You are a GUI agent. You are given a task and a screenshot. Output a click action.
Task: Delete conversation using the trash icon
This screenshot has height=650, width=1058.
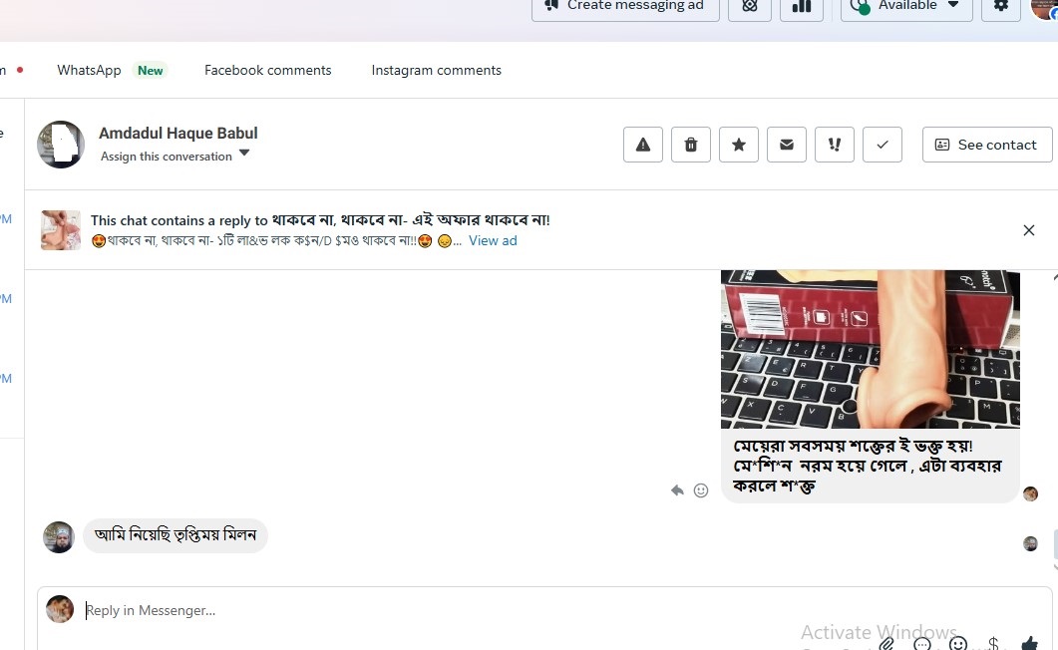[x=691, y=145]
